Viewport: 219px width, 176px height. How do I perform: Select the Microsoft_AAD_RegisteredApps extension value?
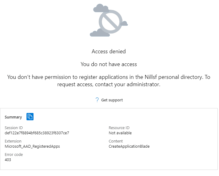point(32,146)
